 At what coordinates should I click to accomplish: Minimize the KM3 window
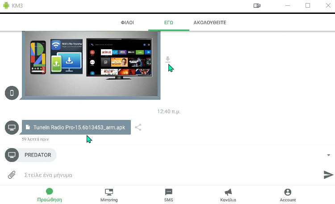coord(288,5)
